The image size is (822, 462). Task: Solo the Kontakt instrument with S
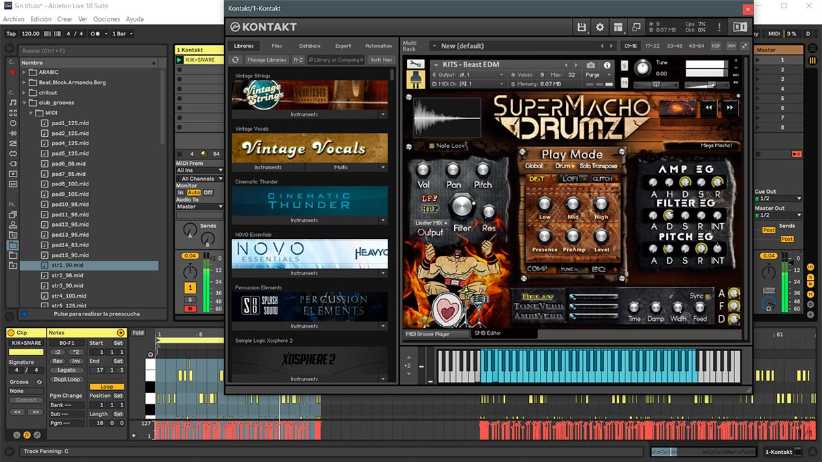pos(624,65)
